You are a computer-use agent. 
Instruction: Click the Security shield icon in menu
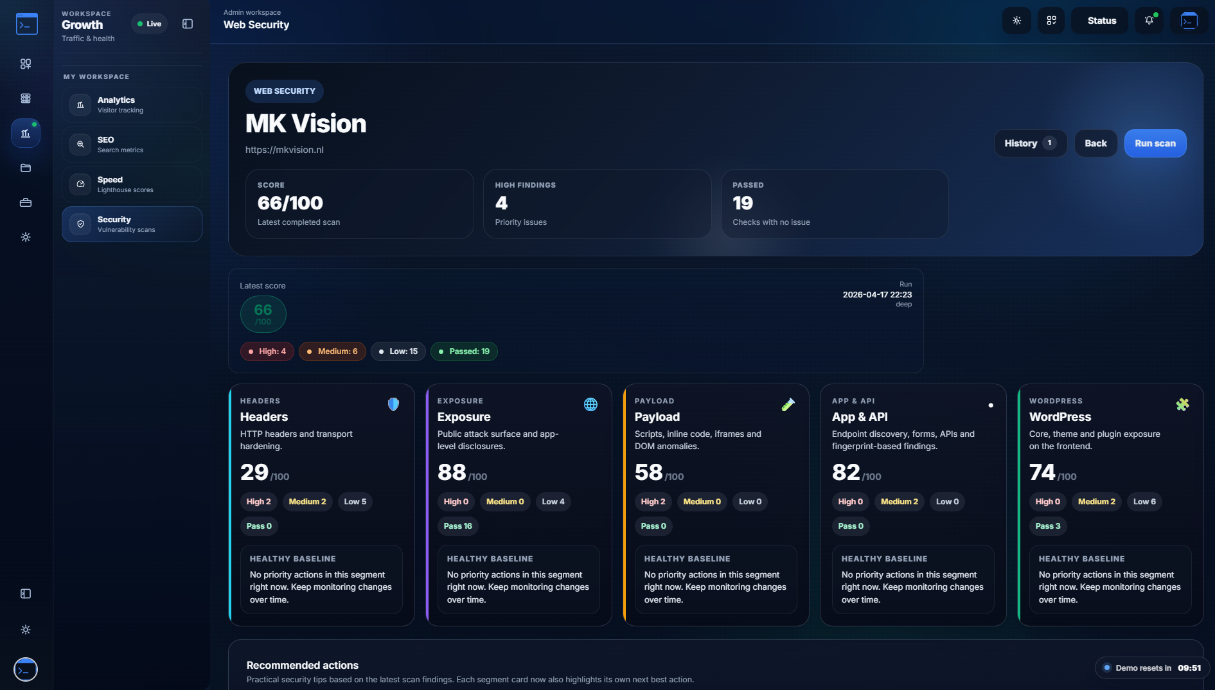[x=80, y=224]
